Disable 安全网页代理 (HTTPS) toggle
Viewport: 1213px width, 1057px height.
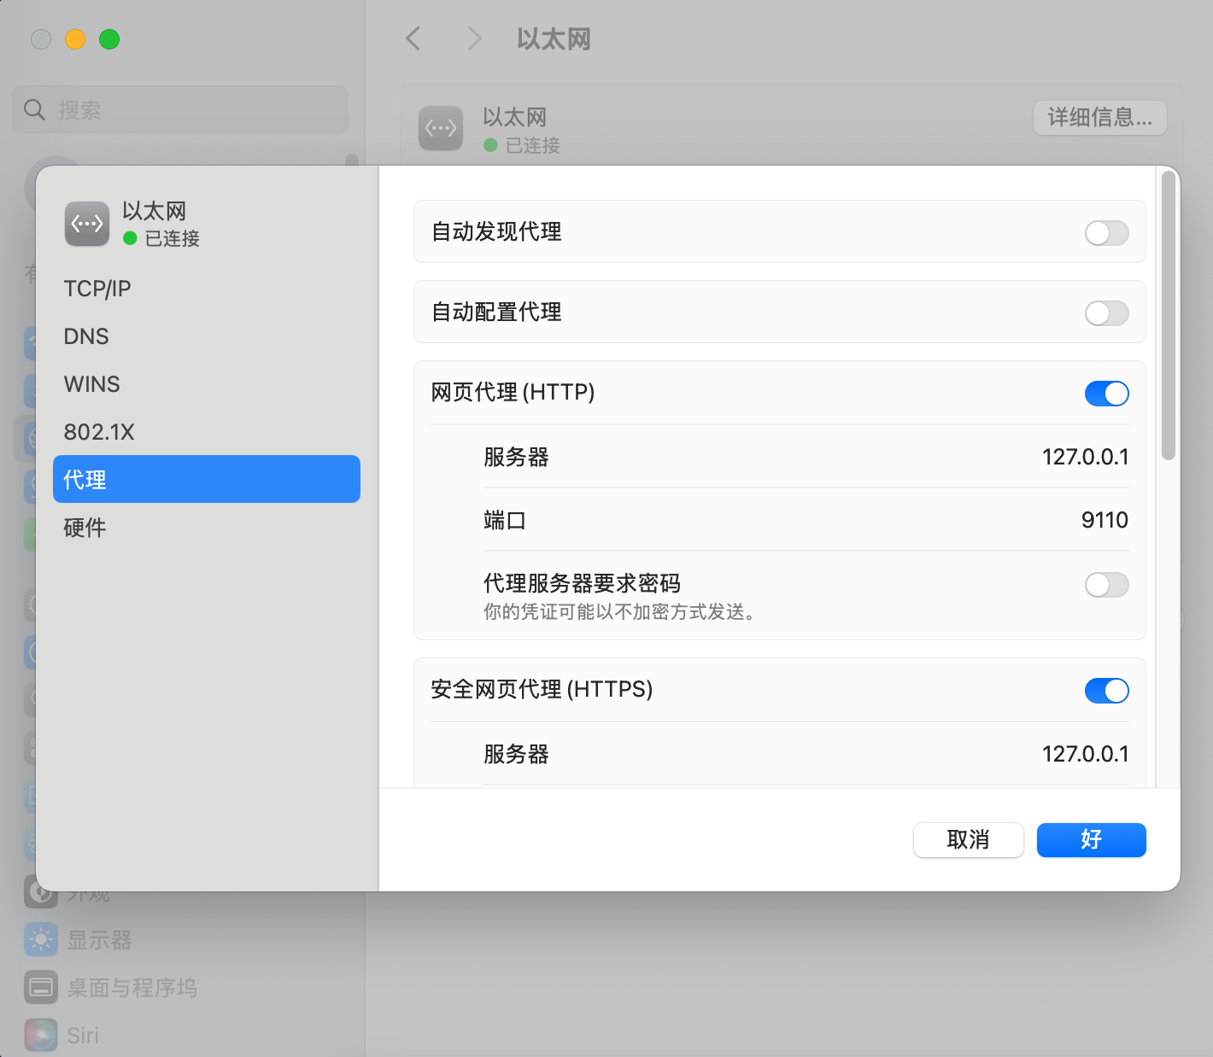(x=1107, y=690)
